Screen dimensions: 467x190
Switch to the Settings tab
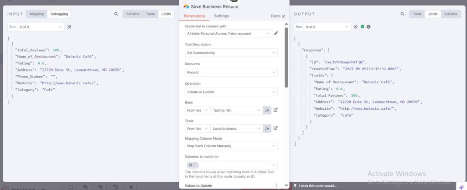point(222,16)
